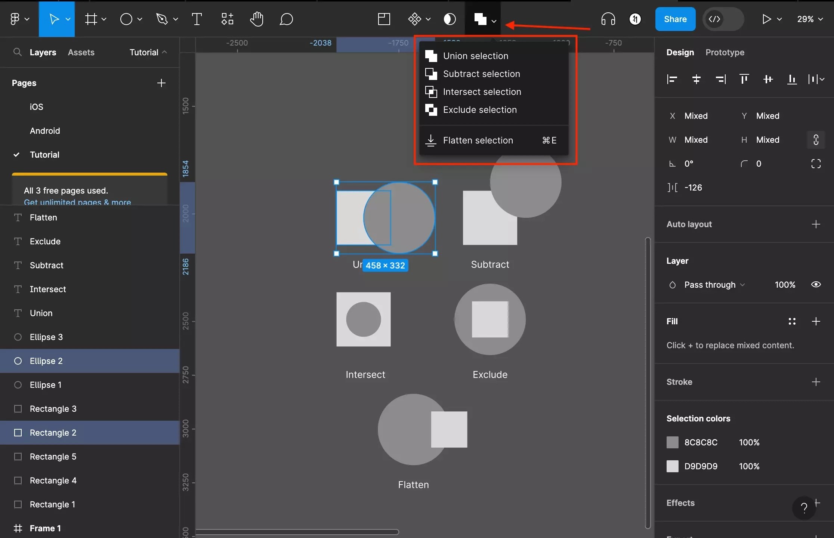Start an audio call via headphones icon
The width and height of the screenshot is (834, 538).
click(608, 19)
